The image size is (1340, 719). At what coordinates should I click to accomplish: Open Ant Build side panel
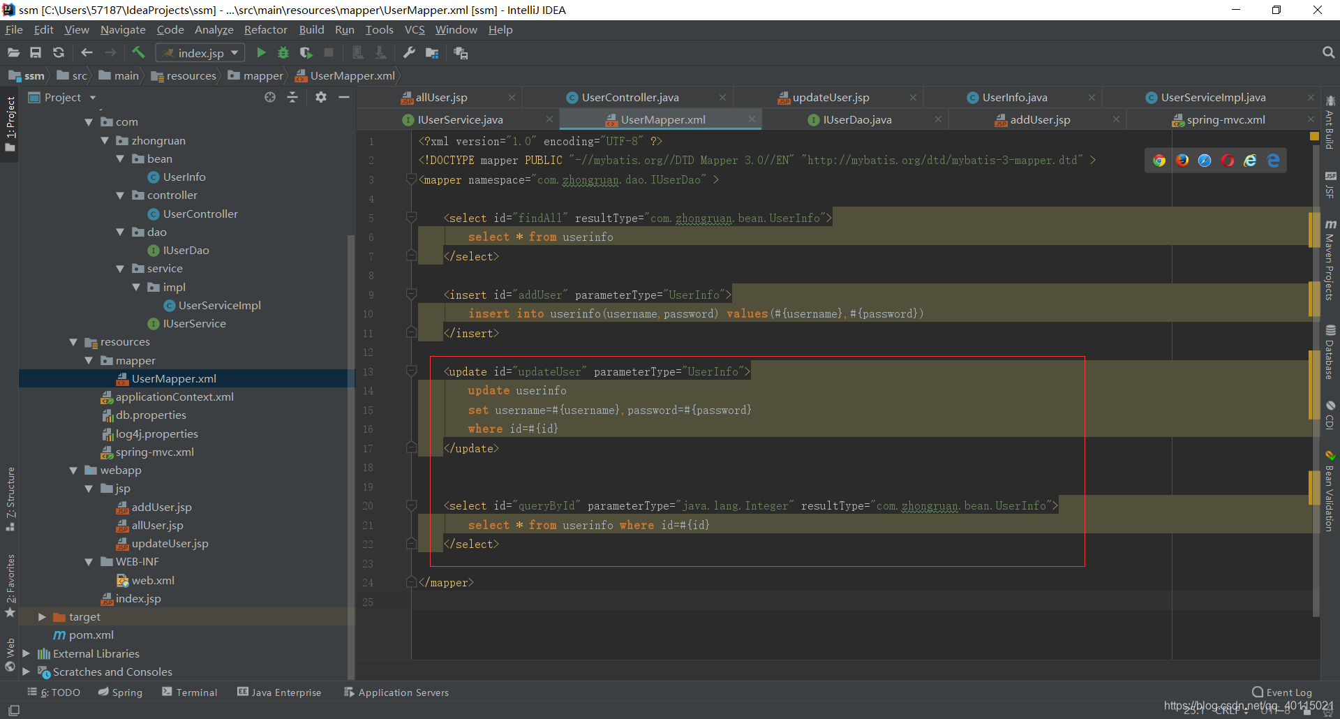point(1330,121)
